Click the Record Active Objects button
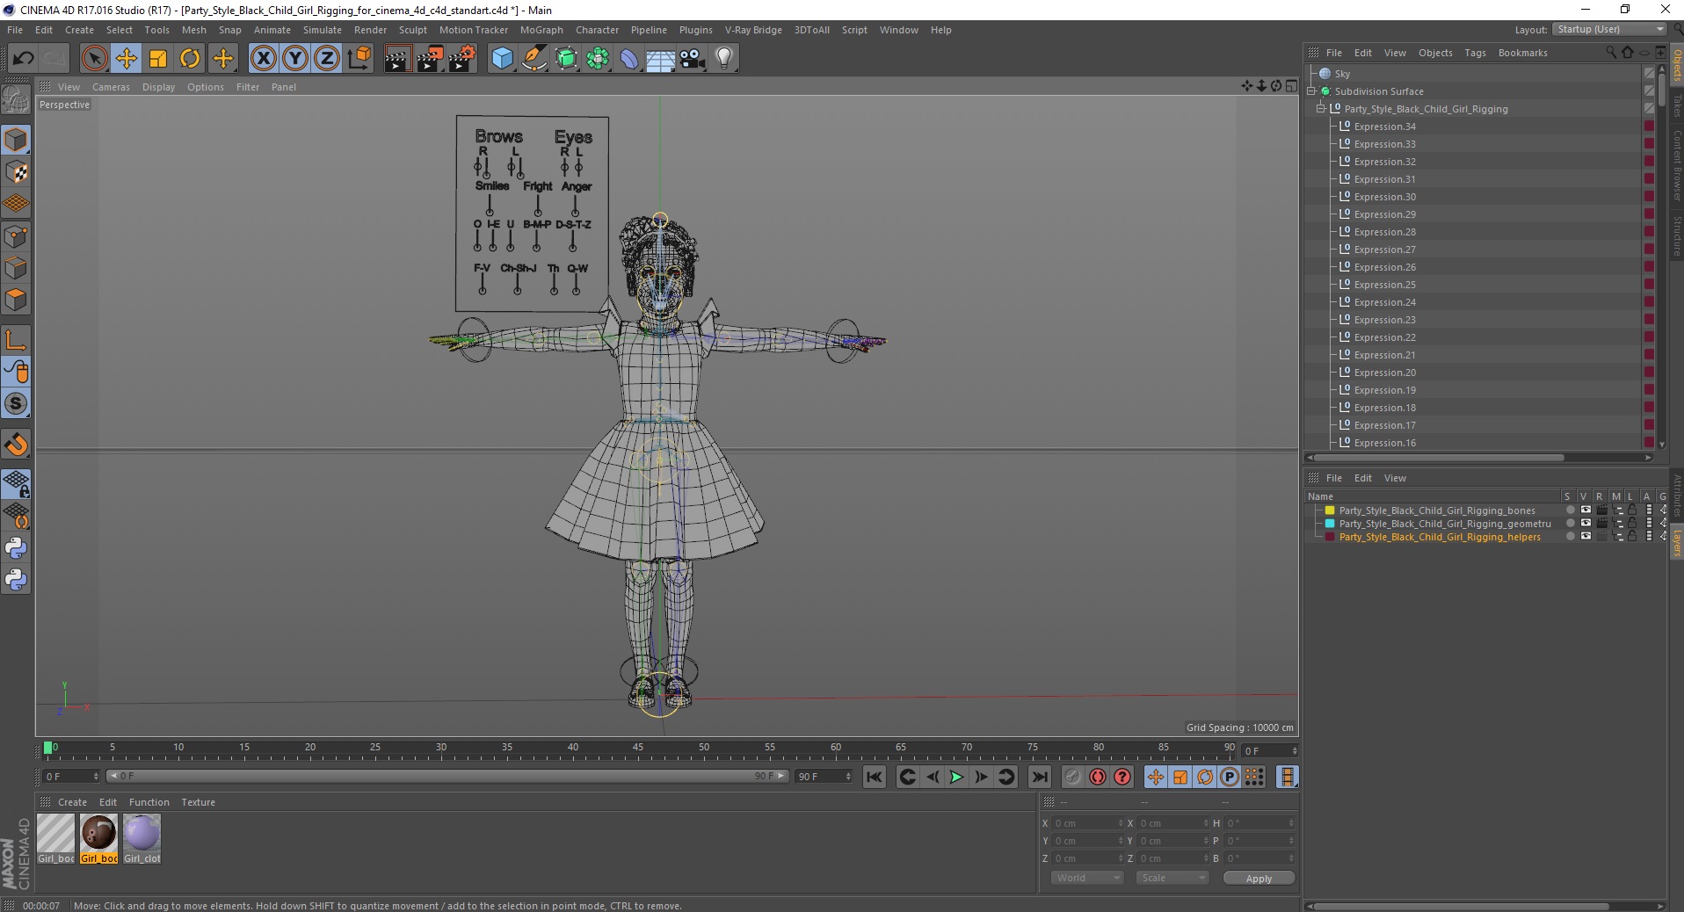Screen dimensions: 1684x912 [x=1072, y=777]
